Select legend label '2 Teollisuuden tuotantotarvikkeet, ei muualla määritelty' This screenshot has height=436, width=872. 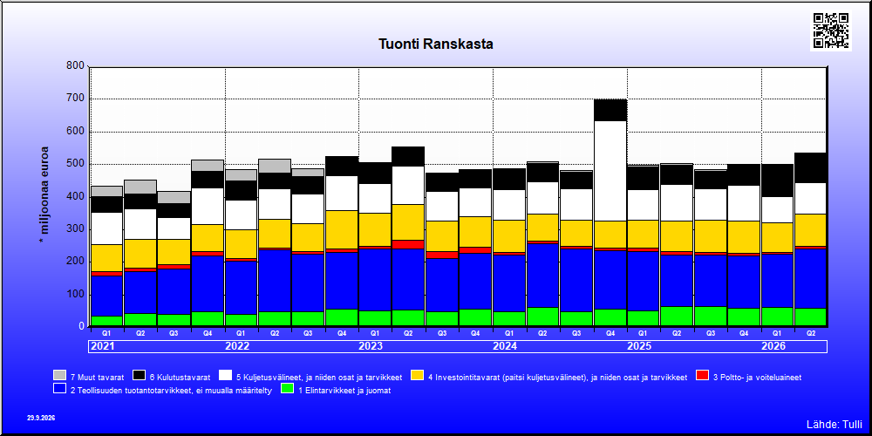[171, 391]
